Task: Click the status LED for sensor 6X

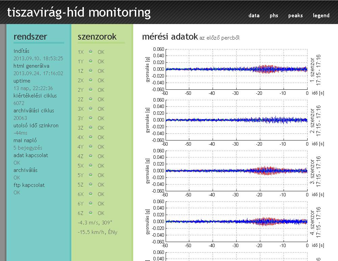Action: 91,194
